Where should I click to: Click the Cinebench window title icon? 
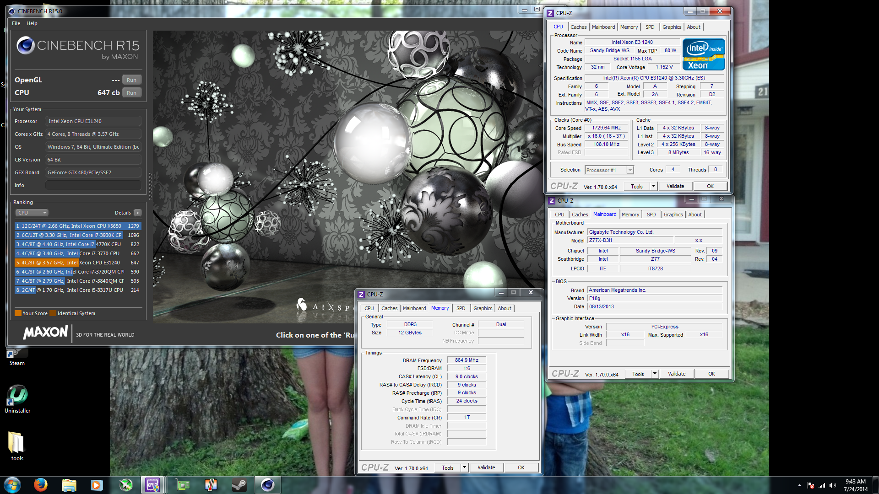(x=11, y=11)
